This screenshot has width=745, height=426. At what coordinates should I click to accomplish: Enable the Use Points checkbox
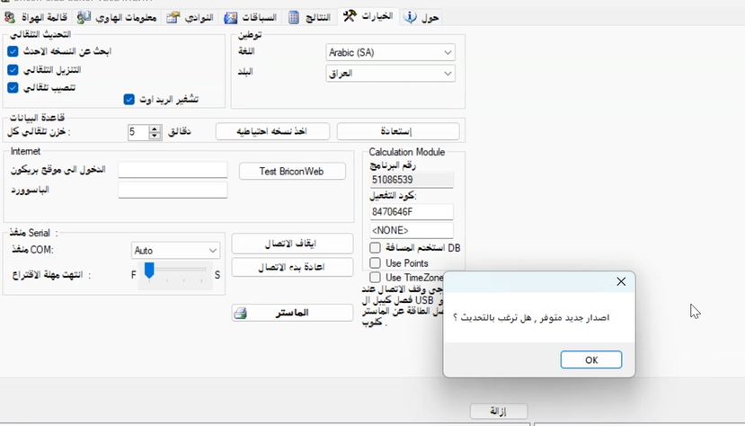click(376, 263)
